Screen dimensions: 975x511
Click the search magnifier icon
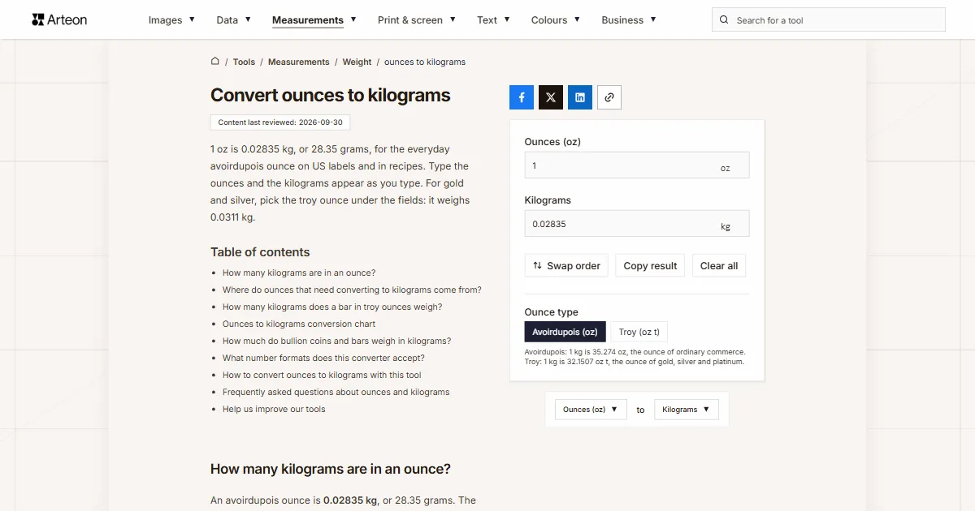point(725,20)
